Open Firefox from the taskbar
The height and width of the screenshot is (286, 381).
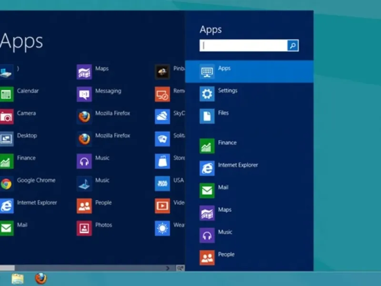pos(40,279)
